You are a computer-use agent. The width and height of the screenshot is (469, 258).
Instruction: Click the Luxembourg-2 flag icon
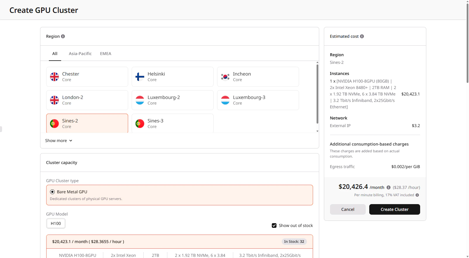pos(140,100)
